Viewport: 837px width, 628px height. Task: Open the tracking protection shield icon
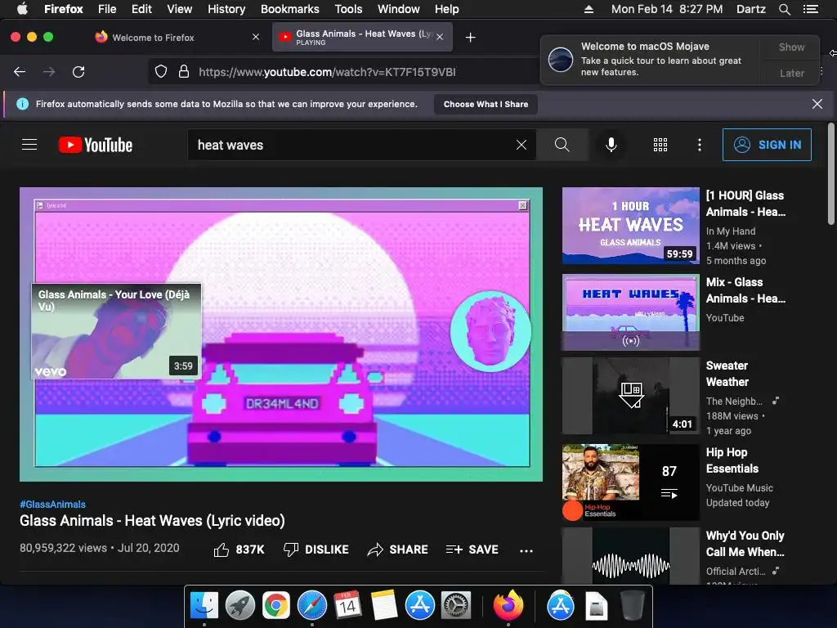point(161,72)
